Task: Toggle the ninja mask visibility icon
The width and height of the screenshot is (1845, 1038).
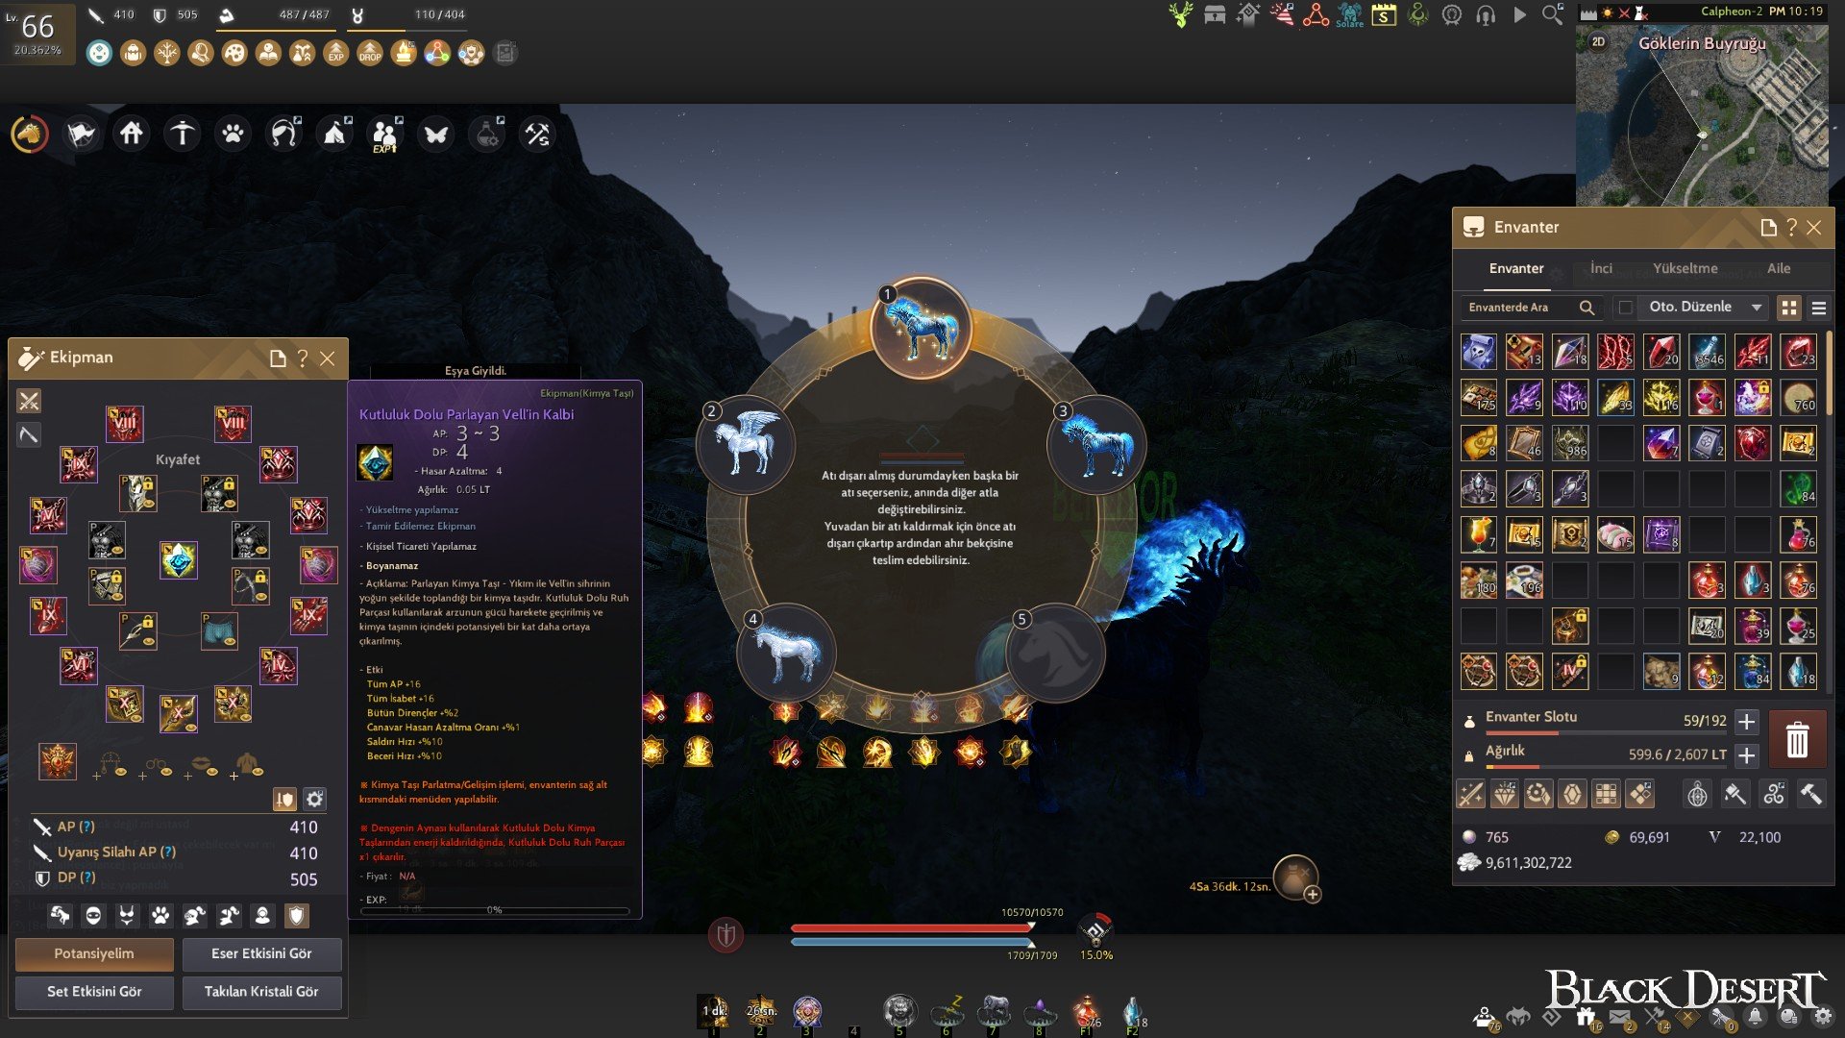Action: (x=93, y=916)
